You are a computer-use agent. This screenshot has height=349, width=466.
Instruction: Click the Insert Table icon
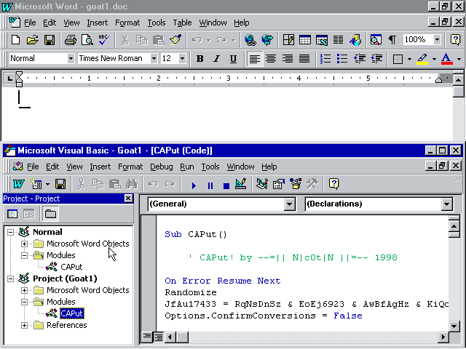305,40
